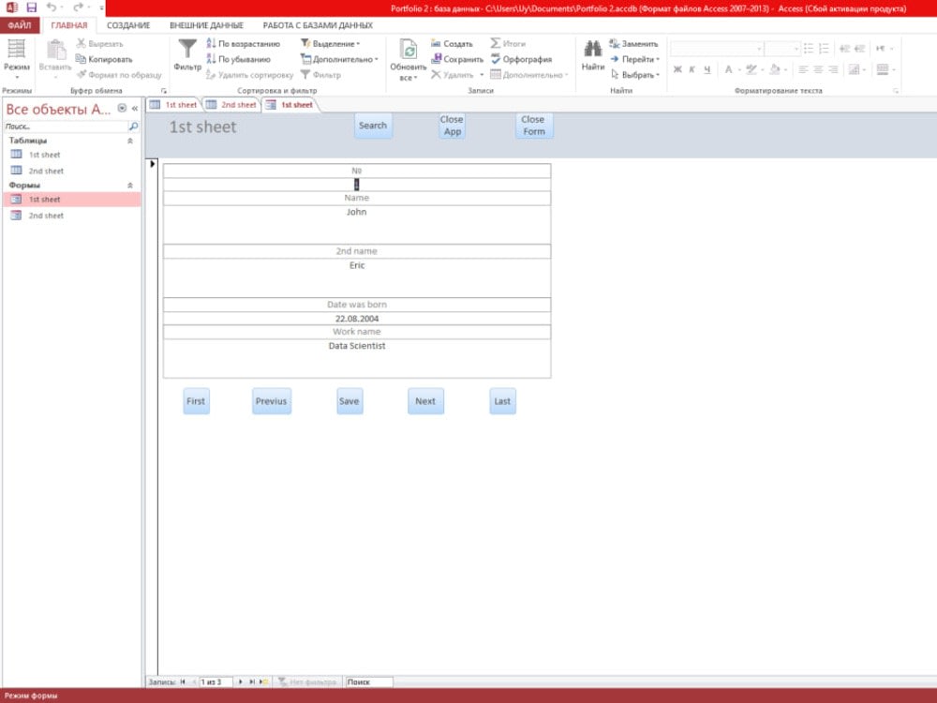Viewport: 937px width, 703px height.
Task: Click the date field 22.08.2004
Action: point(357,319)
